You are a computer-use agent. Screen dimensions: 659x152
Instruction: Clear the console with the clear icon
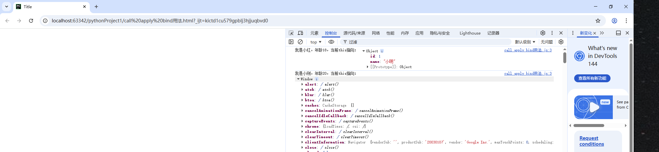tap(300, 42)
